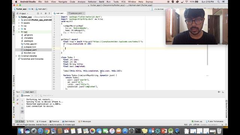Click the Run tool window button
The width and height of the screenshot is (240, 135).
click(20, 121)
